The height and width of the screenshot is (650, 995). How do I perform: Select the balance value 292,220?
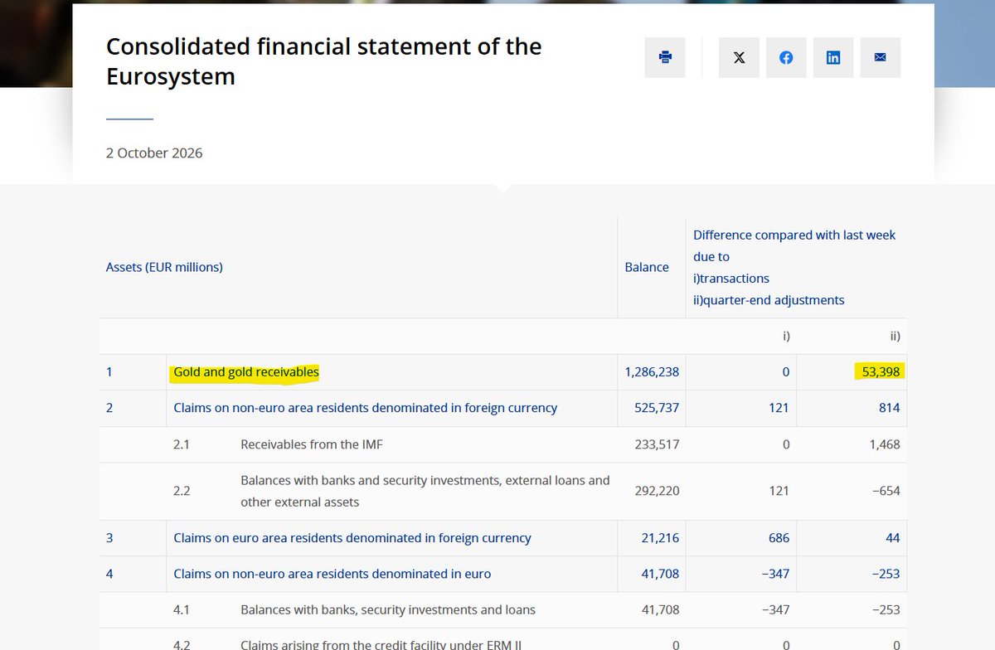(657, 491)
